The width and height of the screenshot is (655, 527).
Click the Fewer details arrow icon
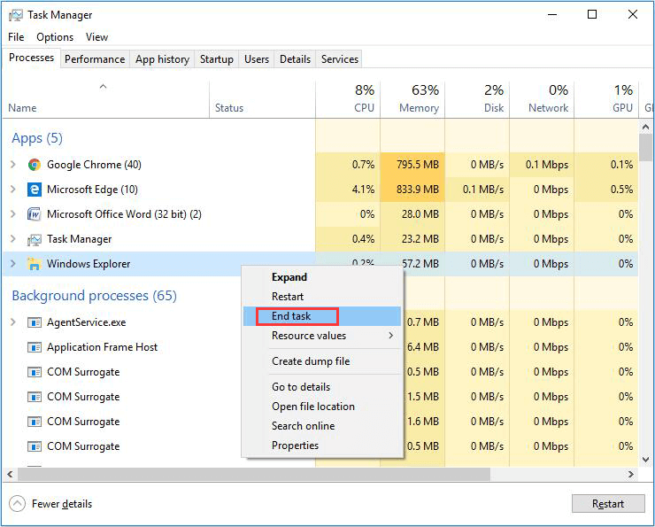(18, 504)
